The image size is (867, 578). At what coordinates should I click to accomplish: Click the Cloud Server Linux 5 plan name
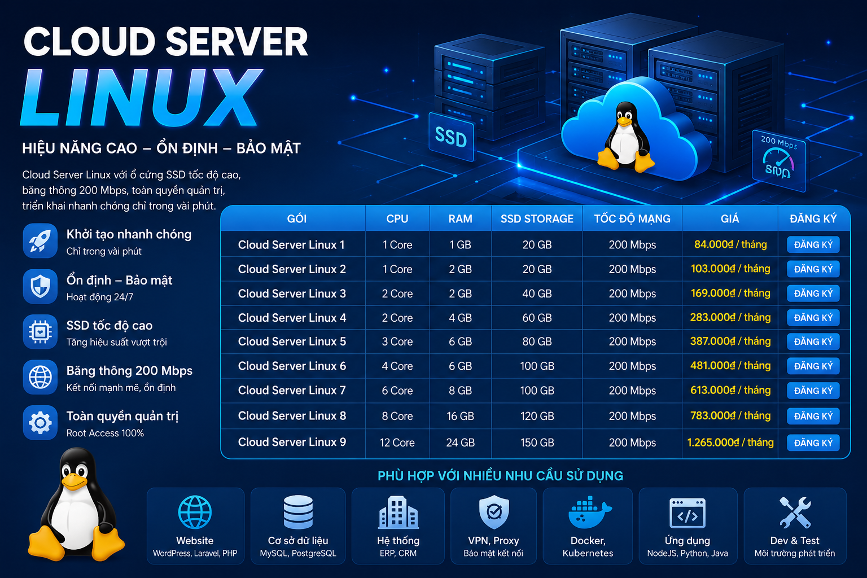pos(292,341)
